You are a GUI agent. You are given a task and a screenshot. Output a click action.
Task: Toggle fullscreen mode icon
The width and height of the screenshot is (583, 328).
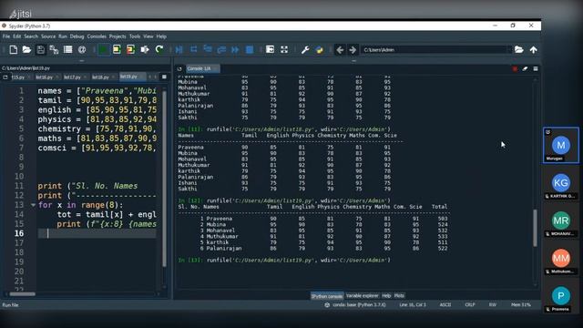tap(284, 49)
